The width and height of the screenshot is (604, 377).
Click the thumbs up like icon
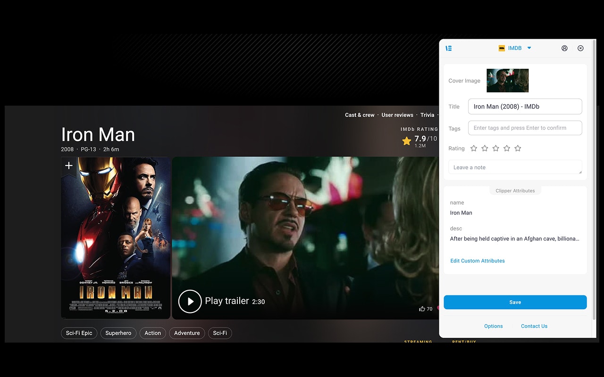coord(422,309)
